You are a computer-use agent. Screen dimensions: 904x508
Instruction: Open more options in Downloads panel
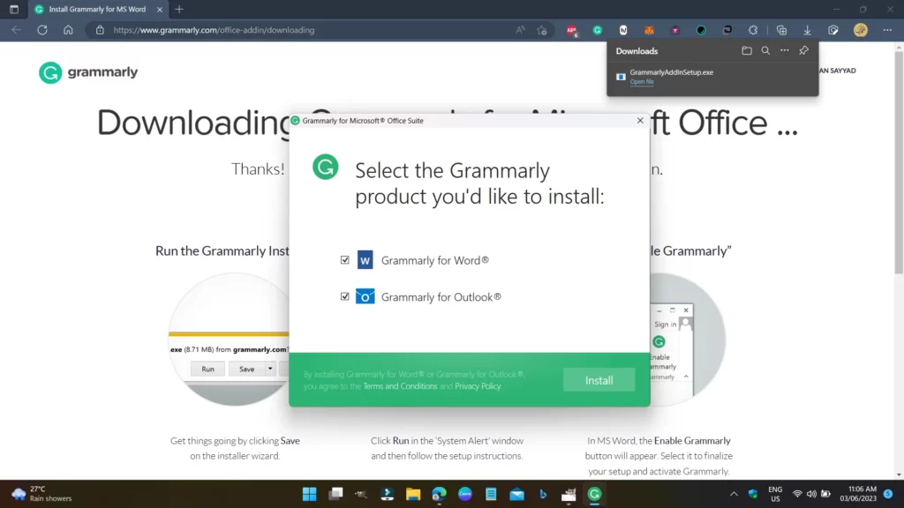click(x=785, y=50)
